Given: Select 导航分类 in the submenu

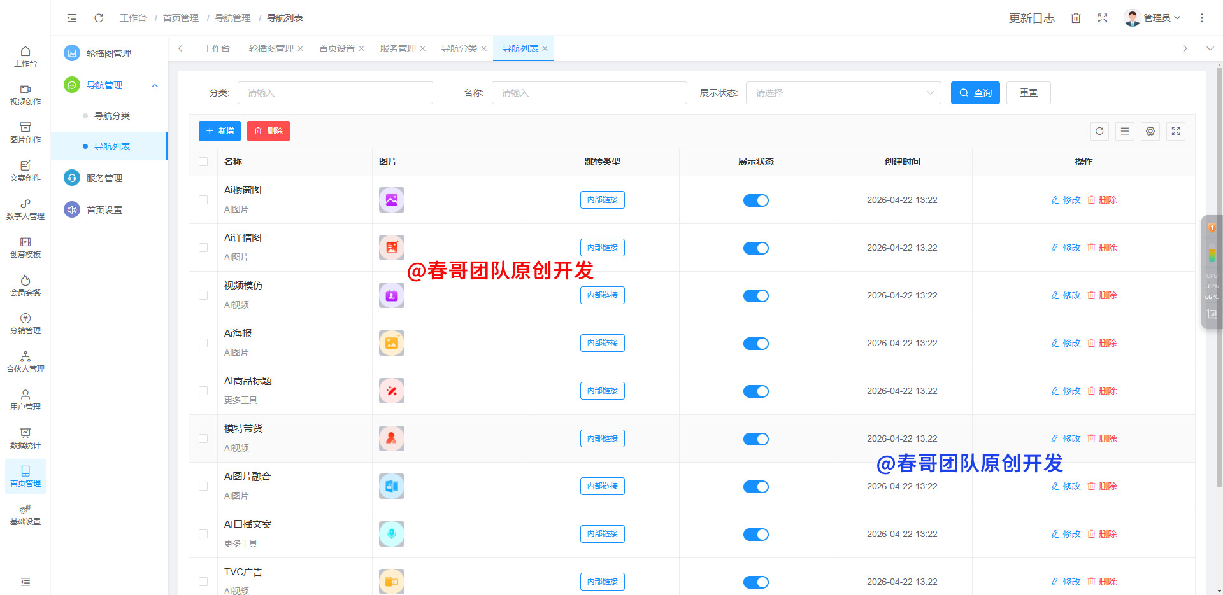Looking at the screenshot, I should pyautogui.click(x=112, y=116).
